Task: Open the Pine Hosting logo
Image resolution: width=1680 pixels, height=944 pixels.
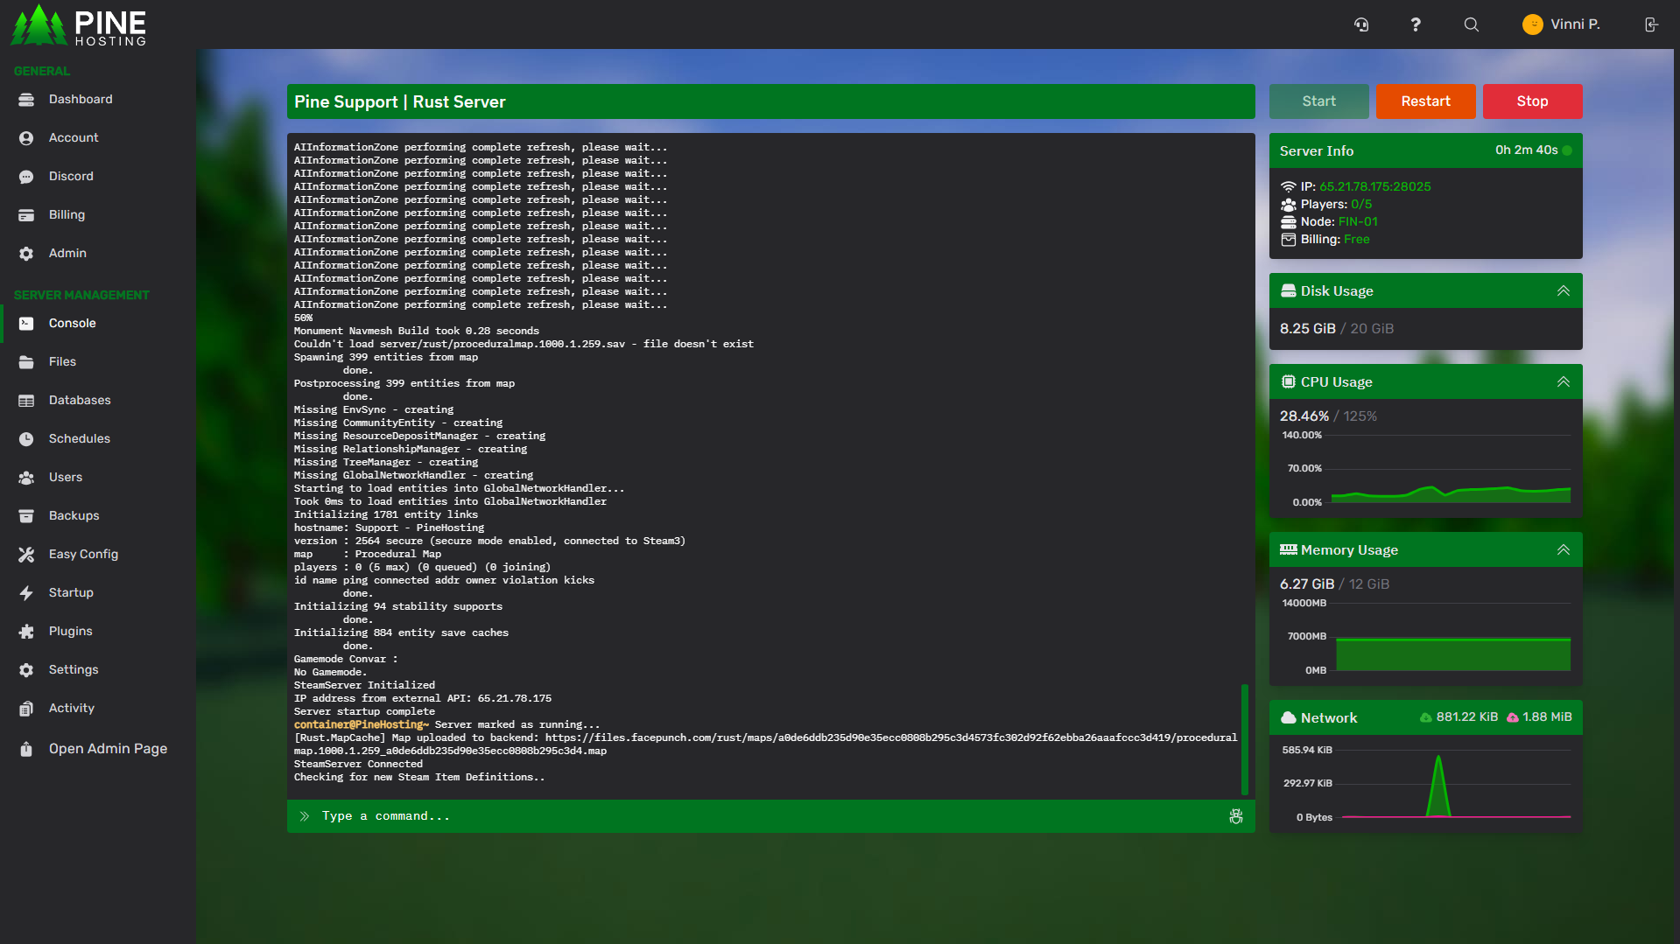Action: (79, 25)
